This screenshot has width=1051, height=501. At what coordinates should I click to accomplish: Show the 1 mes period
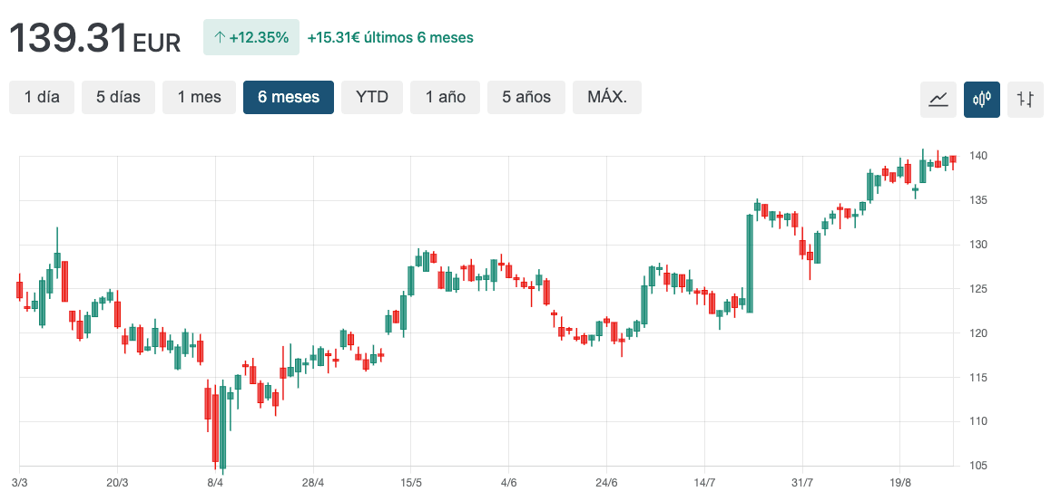(x=199, y=97)
